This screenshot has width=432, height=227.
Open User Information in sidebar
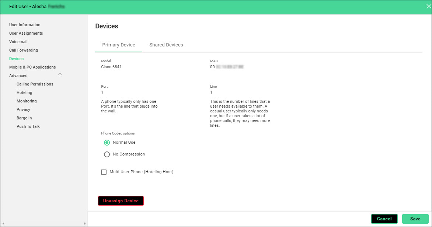25,25
